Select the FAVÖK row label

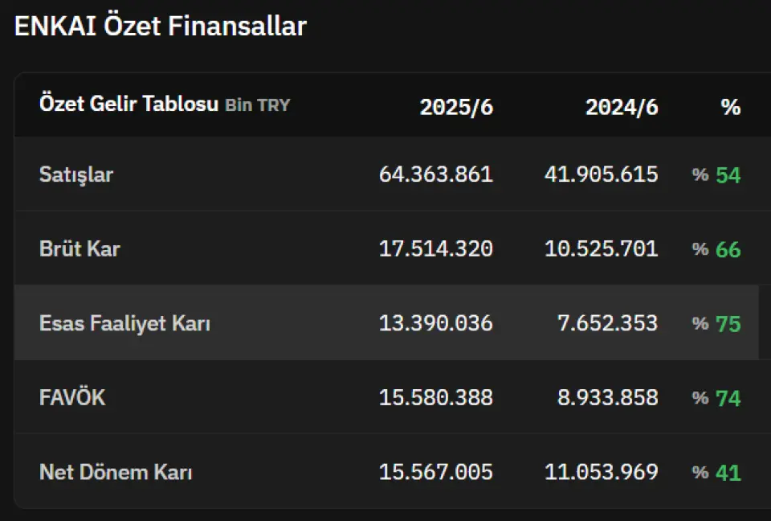click(72, 397)
